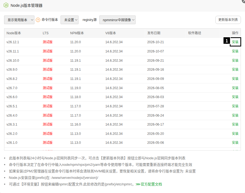
Task: Select the v26.3.1 version cell
Action: [12, 124]
